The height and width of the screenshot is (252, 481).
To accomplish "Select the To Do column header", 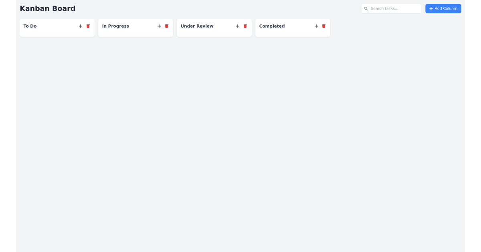I will [x=30, y=26].
